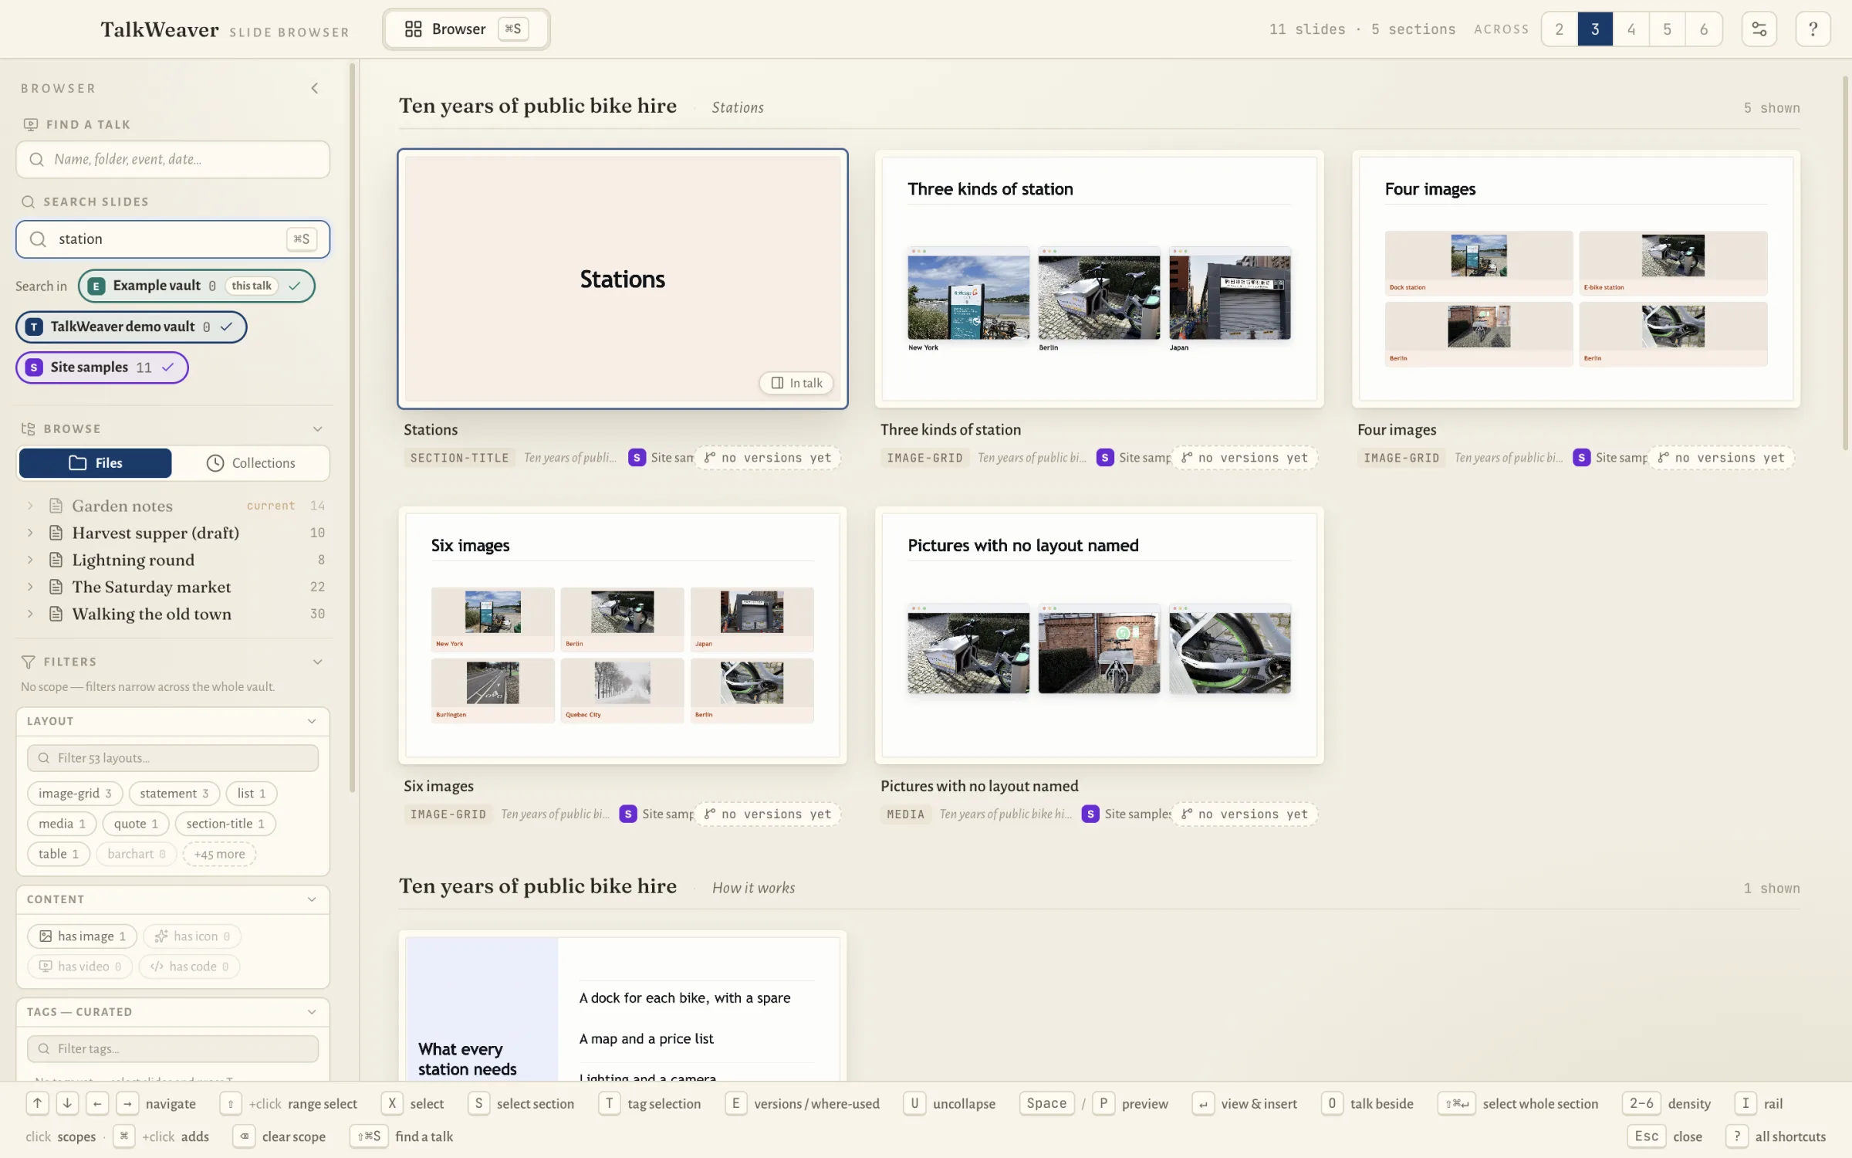Set density to 5 slides across
The image size is (1852, 1158).
pos(1667,29)
